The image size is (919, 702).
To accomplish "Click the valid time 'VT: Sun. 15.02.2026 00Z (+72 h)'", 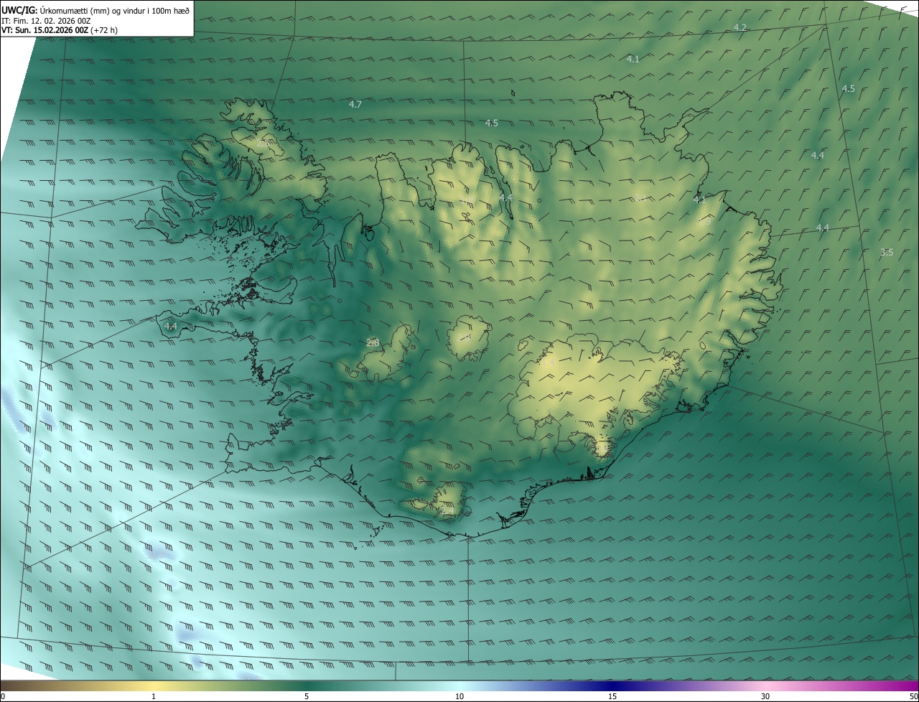I will tap(60, 31).
